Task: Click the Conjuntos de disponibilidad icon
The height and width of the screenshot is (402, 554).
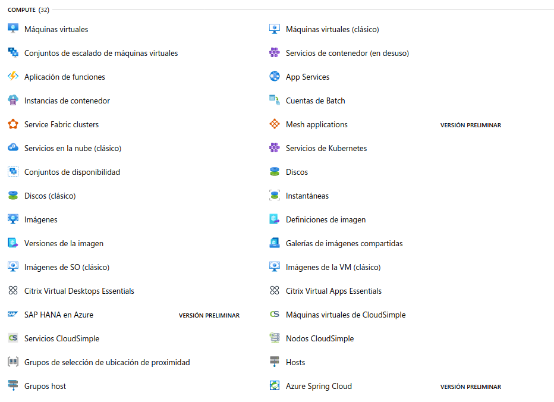Action: coord(13,171)
